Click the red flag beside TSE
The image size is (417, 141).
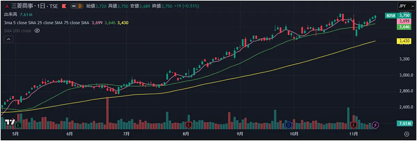[64, 6]
